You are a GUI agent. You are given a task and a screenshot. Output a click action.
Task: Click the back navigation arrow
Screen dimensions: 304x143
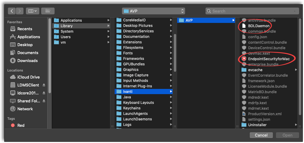[x=12, y=11]
